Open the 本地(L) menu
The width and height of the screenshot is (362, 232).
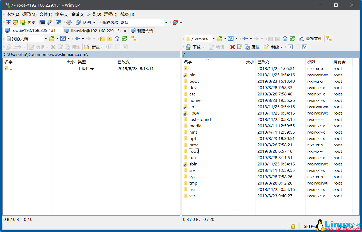(12, 14)
